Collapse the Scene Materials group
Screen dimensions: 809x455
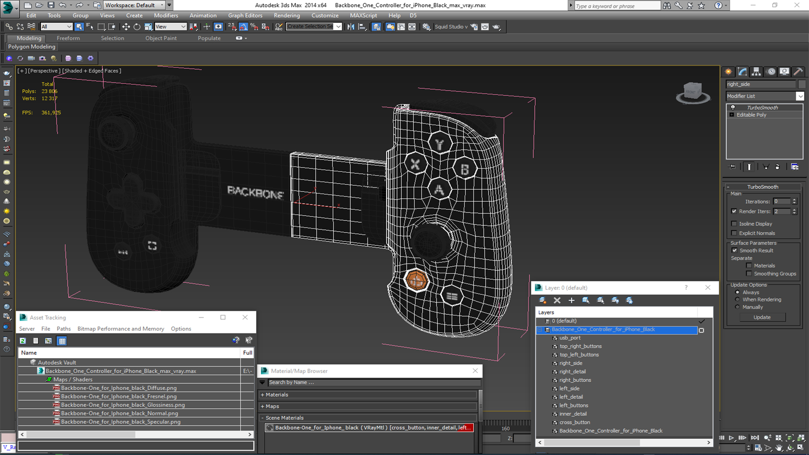point(263,418)
